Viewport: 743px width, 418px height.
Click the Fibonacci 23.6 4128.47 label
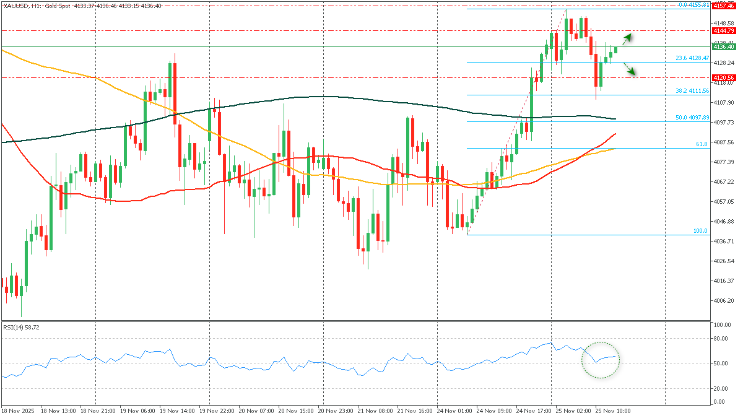coord(692,58)
